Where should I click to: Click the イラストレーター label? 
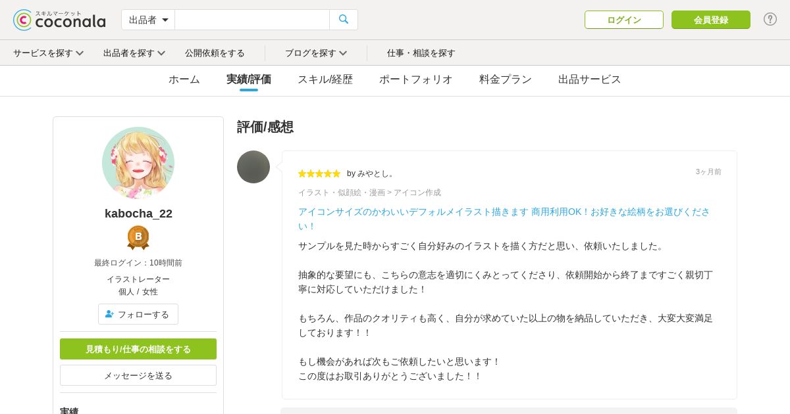(138, 279)
